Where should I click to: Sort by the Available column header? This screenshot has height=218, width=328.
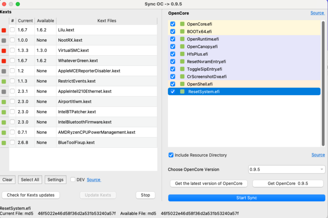45,20
